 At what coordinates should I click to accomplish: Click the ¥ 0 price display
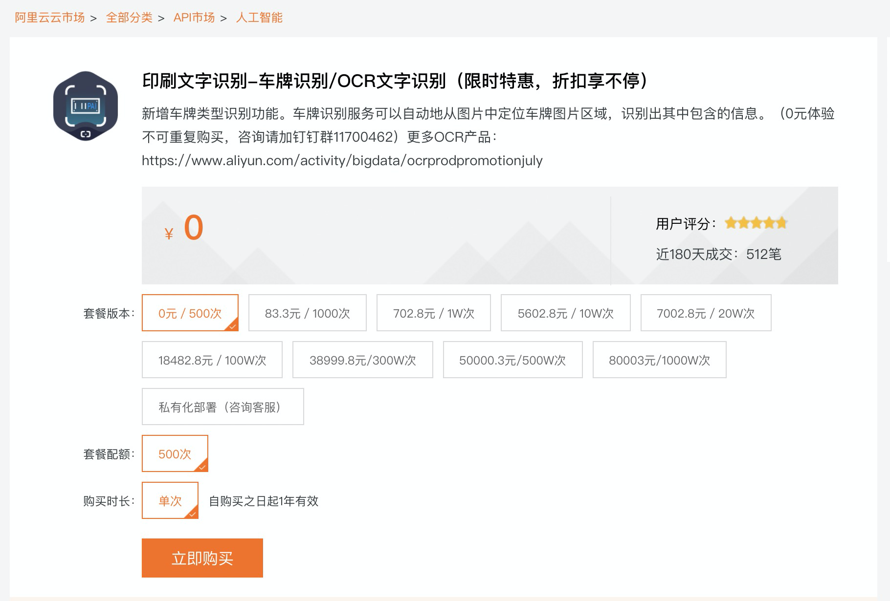[184, 228]
